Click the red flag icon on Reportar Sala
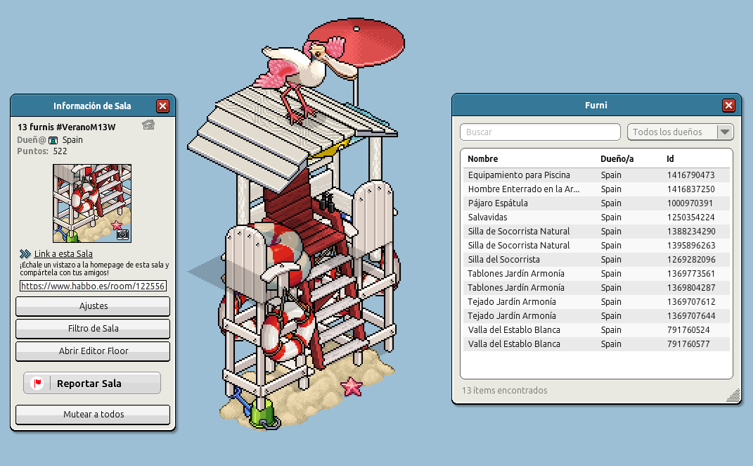 tap(37, 383)
